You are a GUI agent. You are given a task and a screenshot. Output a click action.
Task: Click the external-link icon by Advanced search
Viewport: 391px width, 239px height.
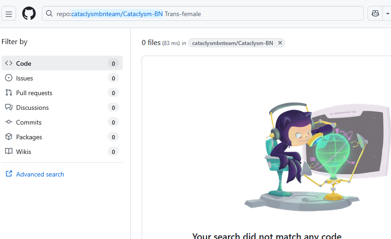coord(9,174)
